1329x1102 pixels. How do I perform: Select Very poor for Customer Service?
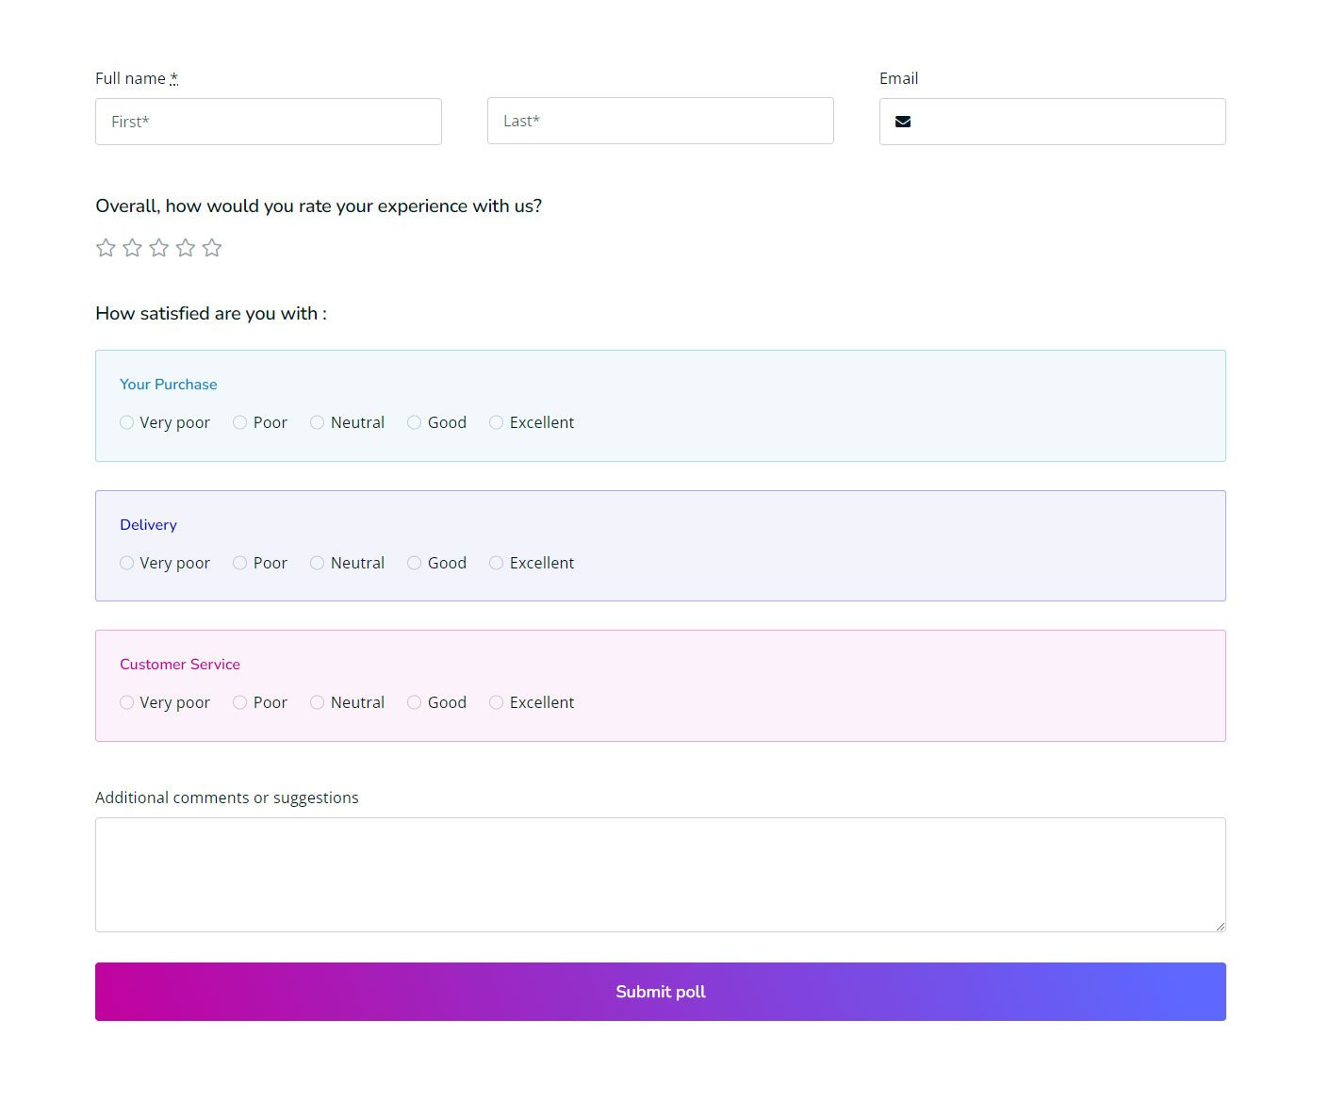(x=126, y=702)
